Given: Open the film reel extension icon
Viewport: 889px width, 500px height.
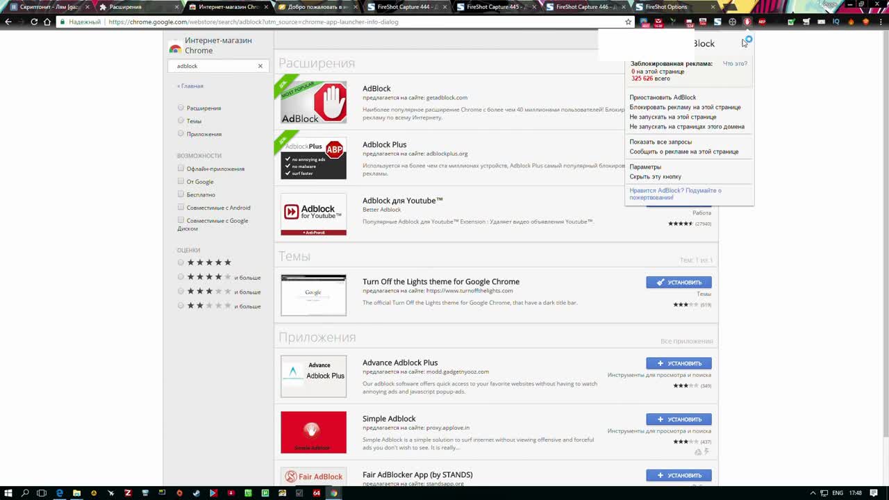Looking at the screenshot, I should (x=732, y=22).
